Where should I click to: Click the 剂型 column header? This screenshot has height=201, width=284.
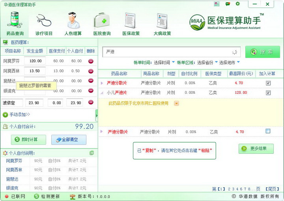coord(171,74)
